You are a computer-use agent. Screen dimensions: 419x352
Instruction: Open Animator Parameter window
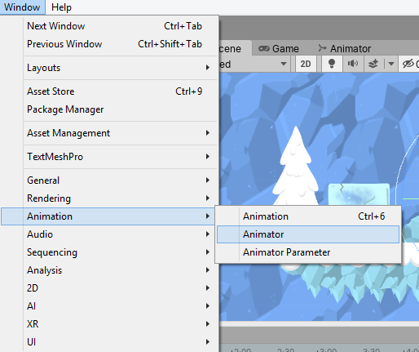point(308,252)
